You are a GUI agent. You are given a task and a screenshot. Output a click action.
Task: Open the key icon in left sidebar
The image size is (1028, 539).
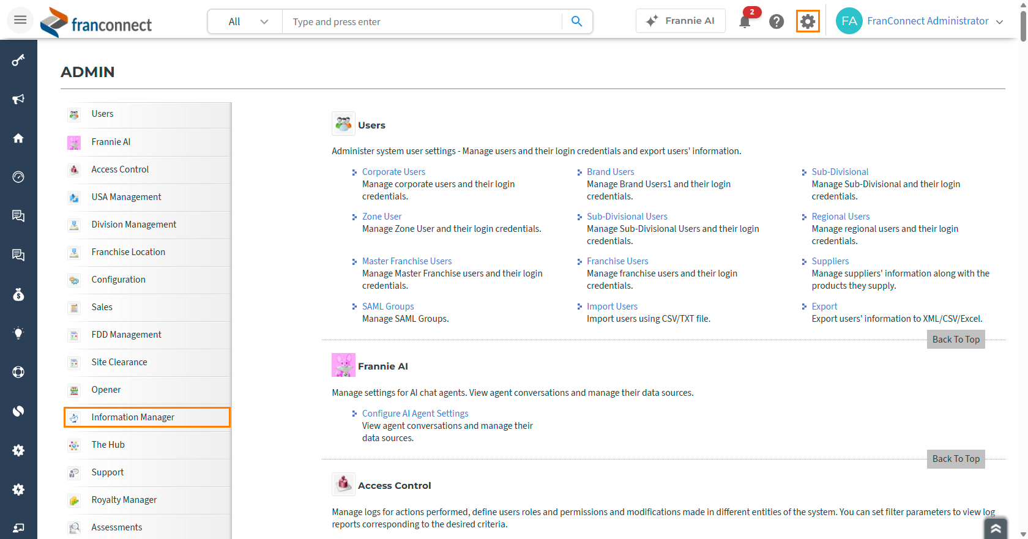pyautogui.click(x=18, y=60)
